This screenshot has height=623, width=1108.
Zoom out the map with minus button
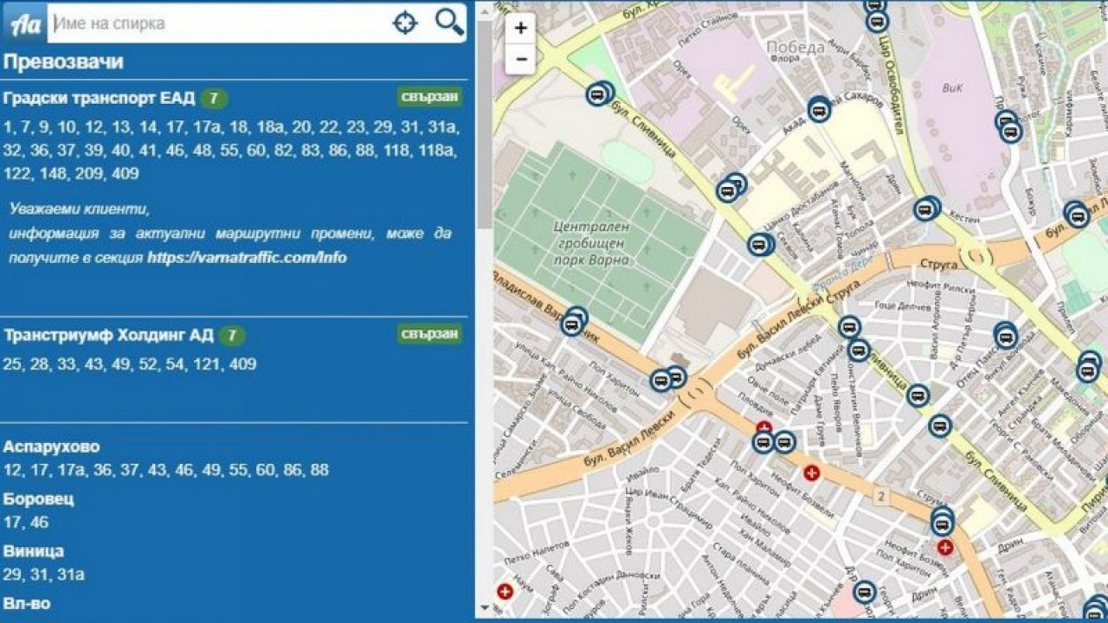point(520,59)
